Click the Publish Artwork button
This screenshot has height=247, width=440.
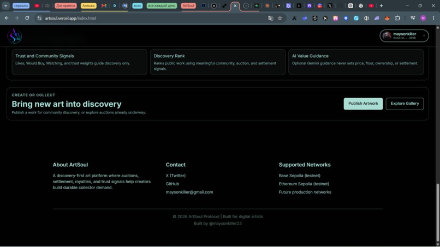[363, 104]
